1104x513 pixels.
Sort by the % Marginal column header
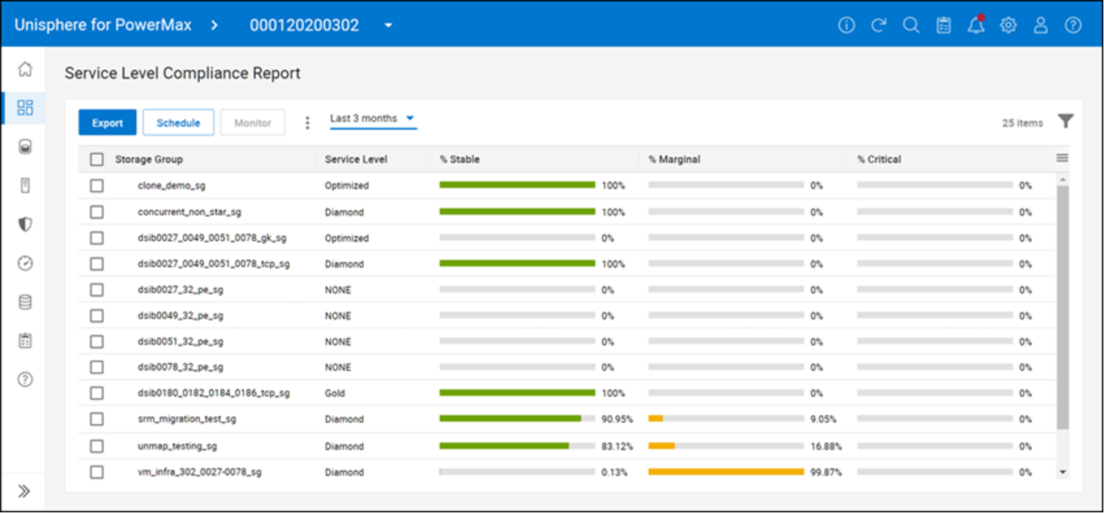(674, 160)
